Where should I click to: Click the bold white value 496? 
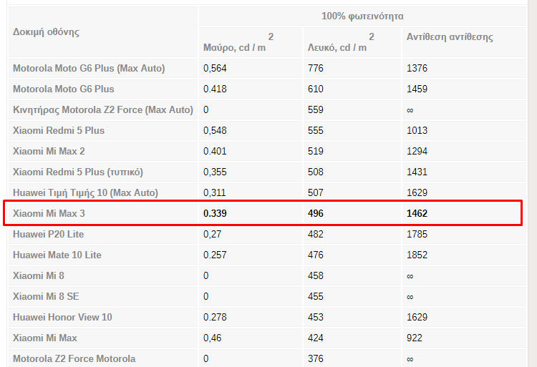click(x=316, y=213)
